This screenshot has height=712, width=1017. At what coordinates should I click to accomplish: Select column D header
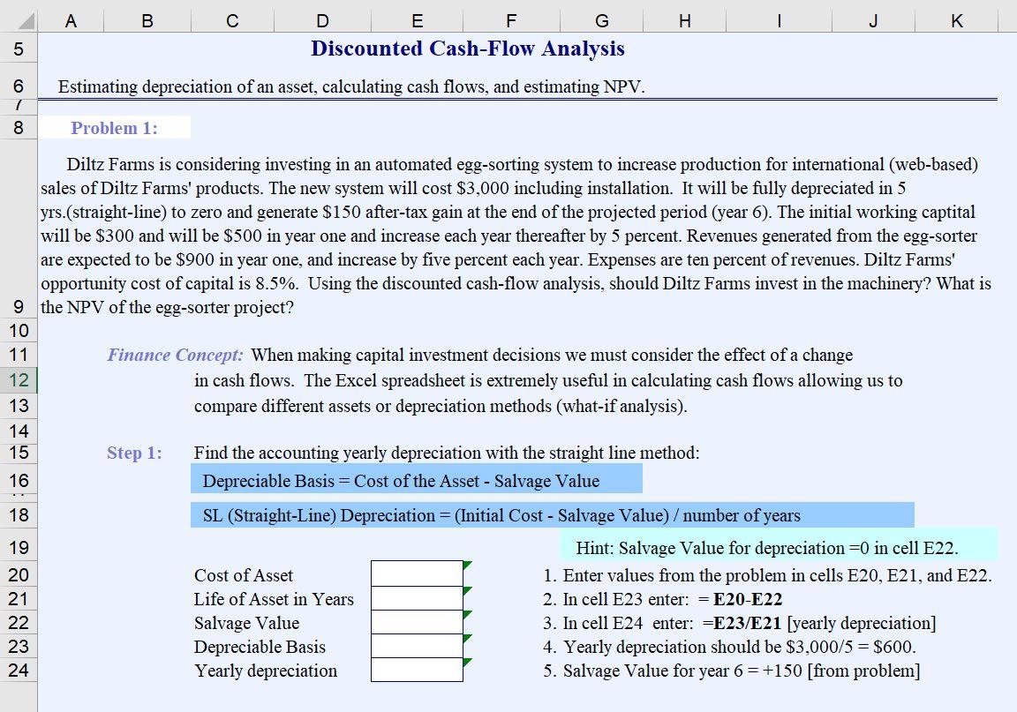[322, 21]
